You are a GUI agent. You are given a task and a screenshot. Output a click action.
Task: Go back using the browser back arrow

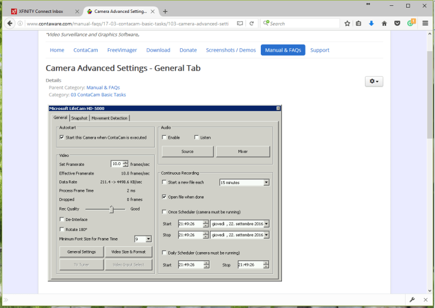pos(10,24)
